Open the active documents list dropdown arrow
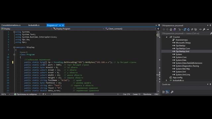The height and width of the screenshot is (119, 212). pos(156,25)
